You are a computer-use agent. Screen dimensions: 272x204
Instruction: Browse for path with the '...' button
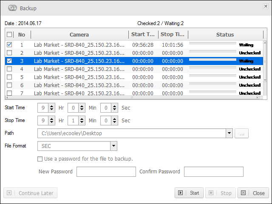242,133
